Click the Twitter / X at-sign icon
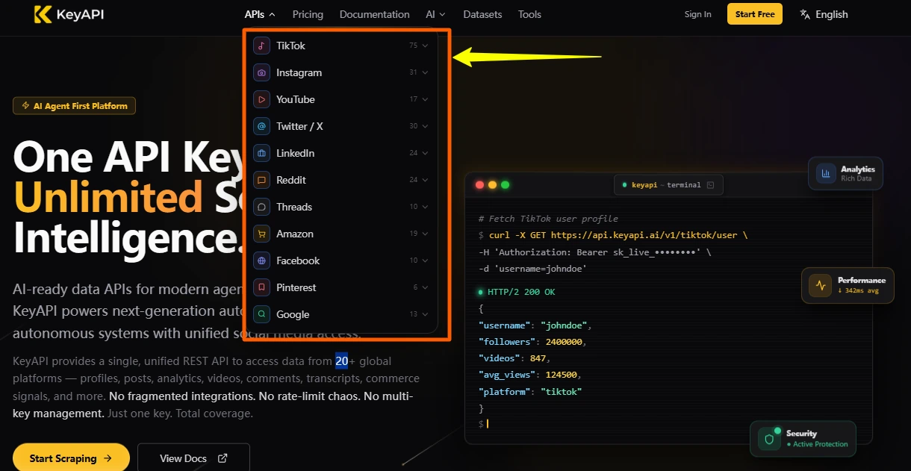This screenshot has width=911, height=471. tap(261, 126)
